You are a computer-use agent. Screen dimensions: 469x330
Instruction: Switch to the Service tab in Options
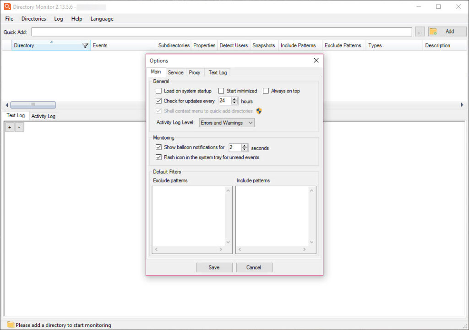(x=175, y=72)
